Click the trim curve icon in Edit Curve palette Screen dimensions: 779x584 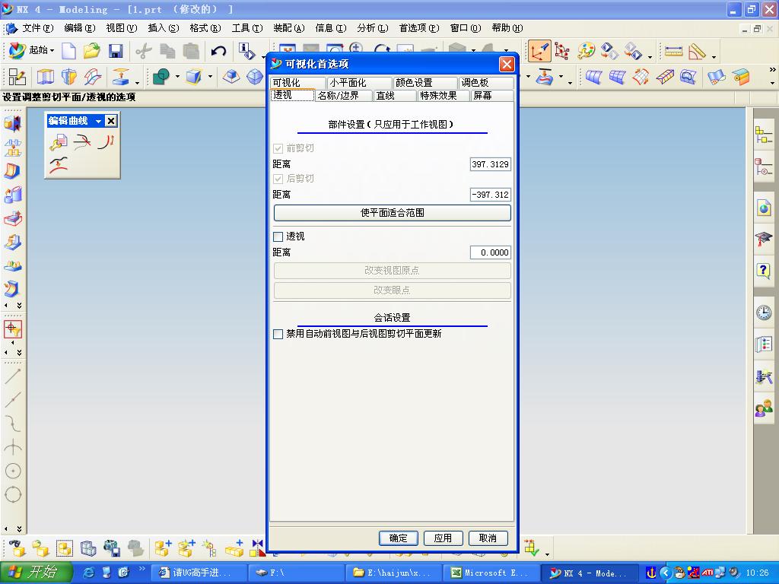pyautogui.click(x=82, y=143)
